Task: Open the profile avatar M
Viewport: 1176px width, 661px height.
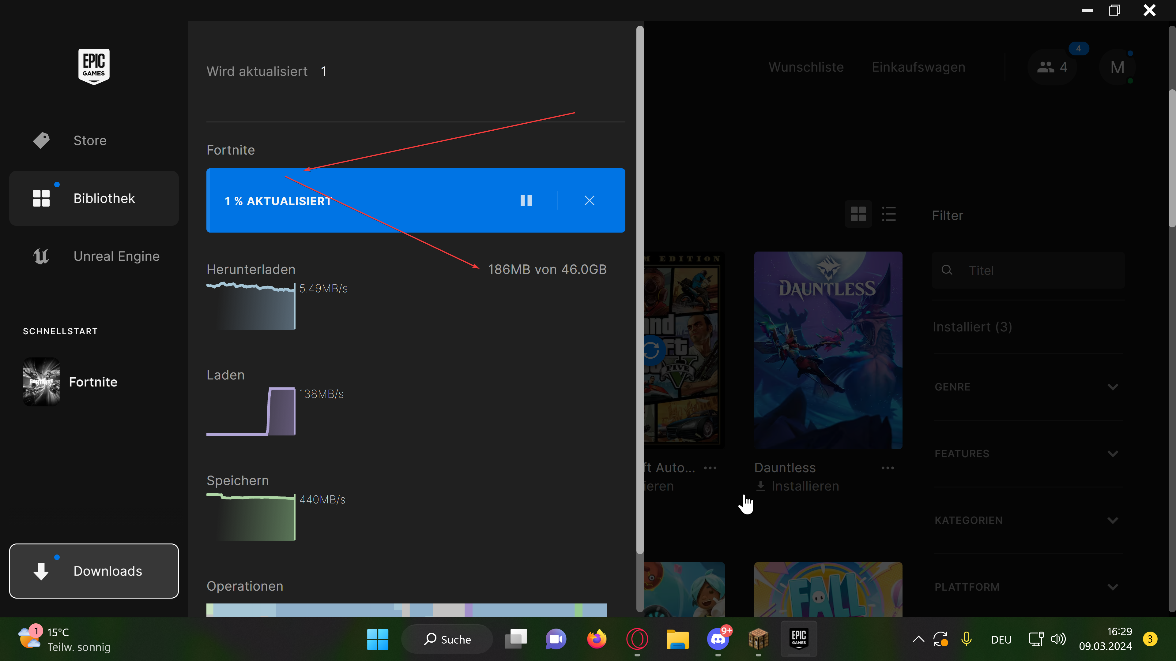Action: click(1117, 68)
